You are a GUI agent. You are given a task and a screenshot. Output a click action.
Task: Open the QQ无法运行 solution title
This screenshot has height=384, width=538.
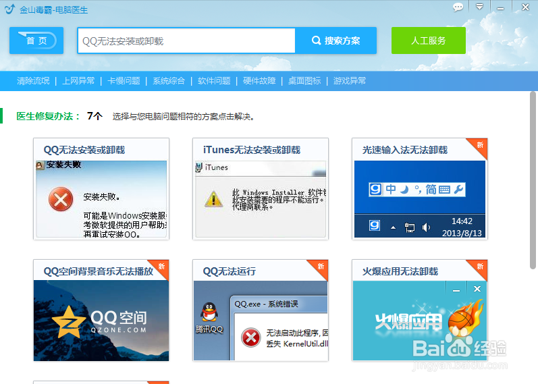click(x=230, y=271)
